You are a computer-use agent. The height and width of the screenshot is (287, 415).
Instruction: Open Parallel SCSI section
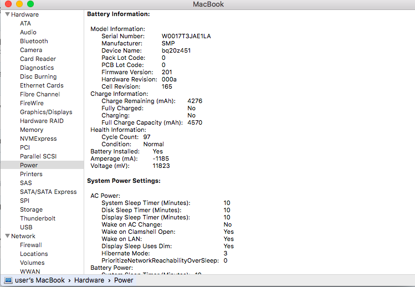38,156
